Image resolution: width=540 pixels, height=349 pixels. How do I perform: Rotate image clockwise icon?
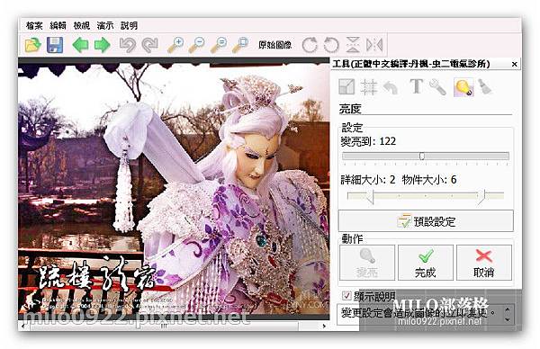[x=310, y=45]
